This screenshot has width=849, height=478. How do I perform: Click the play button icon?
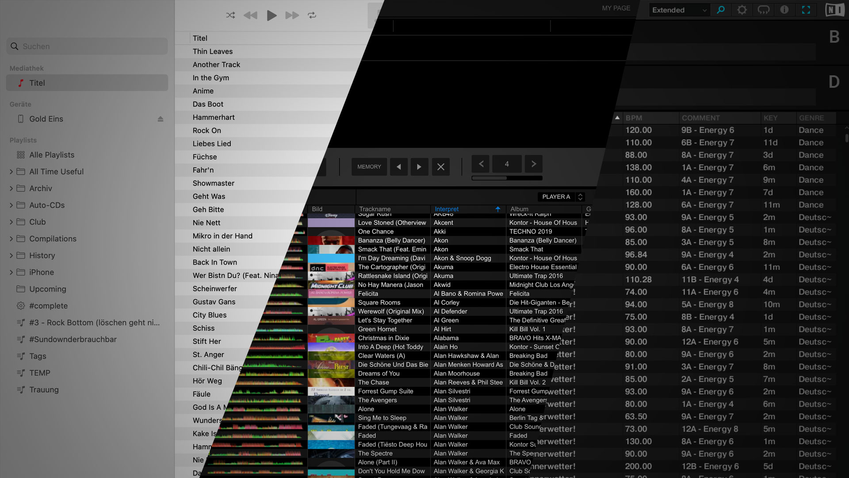coord(271,15)
